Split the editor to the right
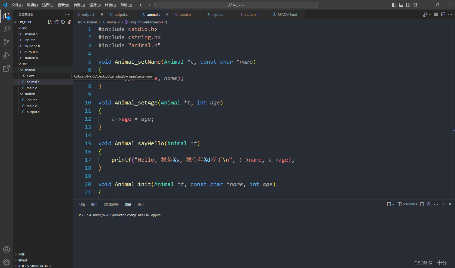Screen dimensions: 455x268 (x=443, y=14)
